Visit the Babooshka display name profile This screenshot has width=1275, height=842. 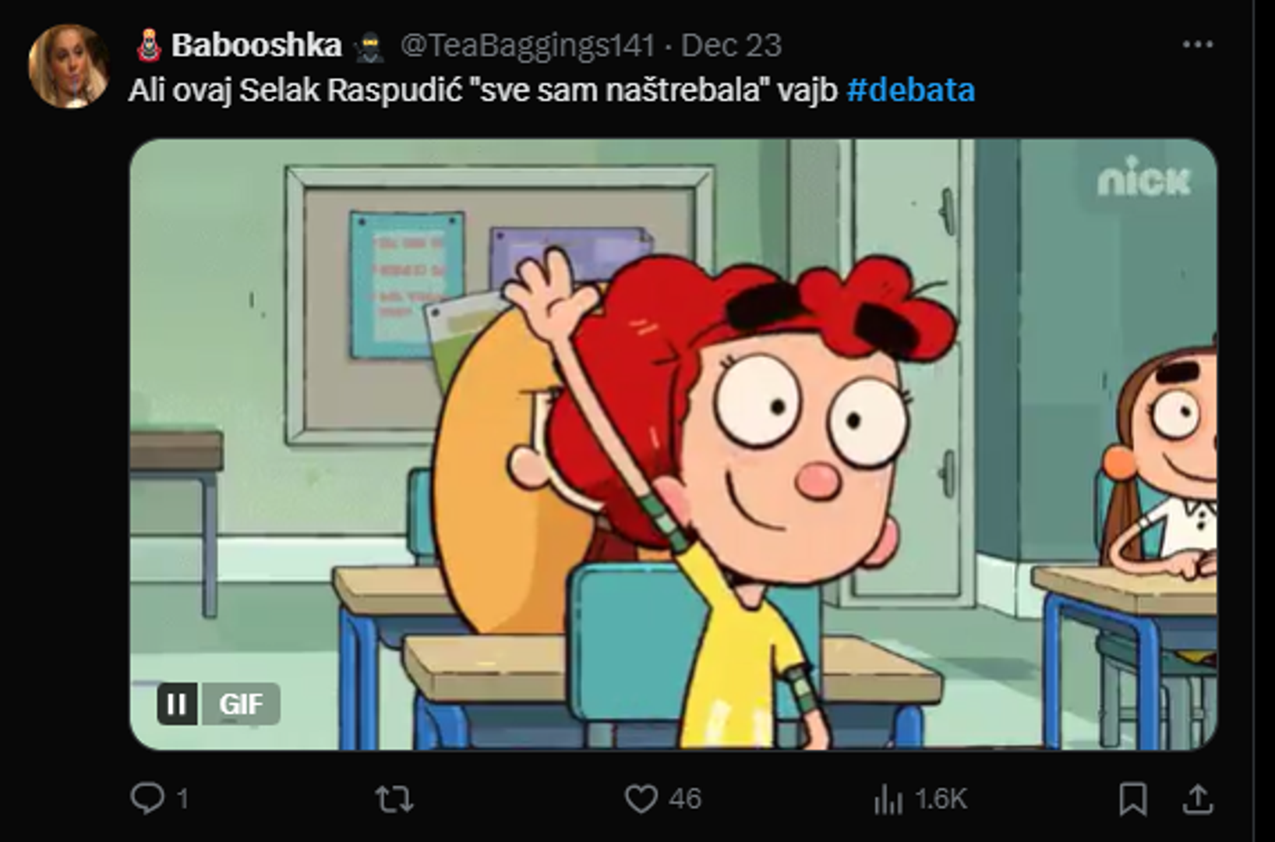pos(256,45)
